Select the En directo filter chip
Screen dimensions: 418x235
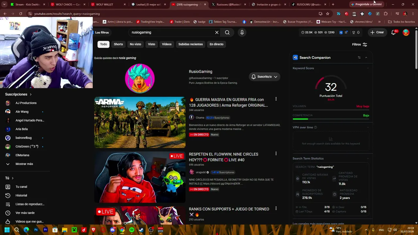pos(217,44)
